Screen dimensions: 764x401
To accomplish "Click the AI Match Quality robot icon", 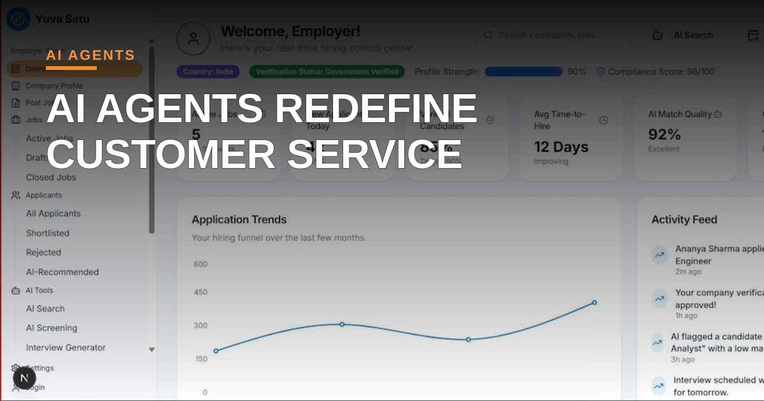I will click(718, 115).
